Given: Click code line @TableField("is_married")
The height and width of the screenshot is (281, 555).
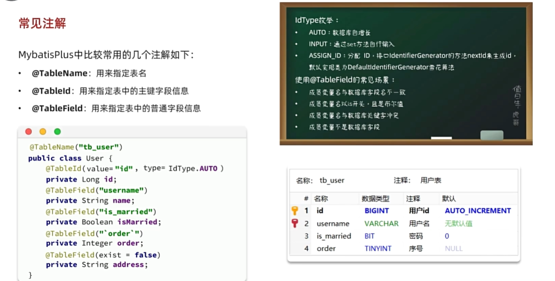Looking at the screenshot, I should pyautogui.click(x=101, y=212).
